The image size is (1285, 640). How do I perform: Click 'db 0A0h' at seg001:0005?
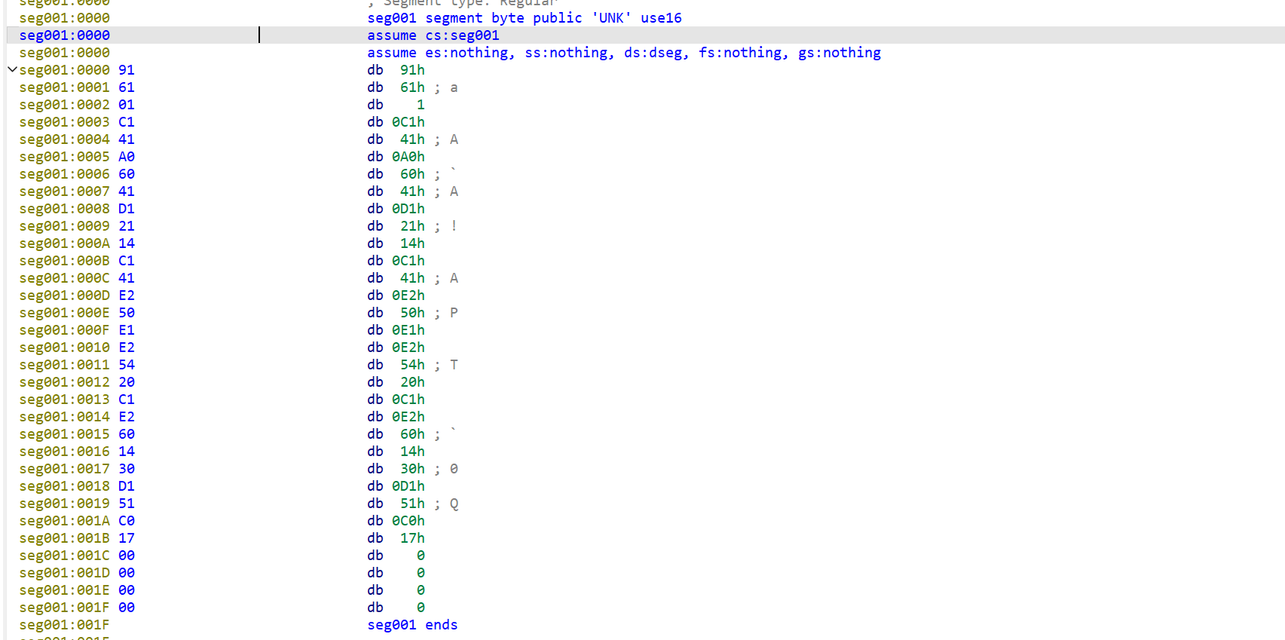(396, 157)
